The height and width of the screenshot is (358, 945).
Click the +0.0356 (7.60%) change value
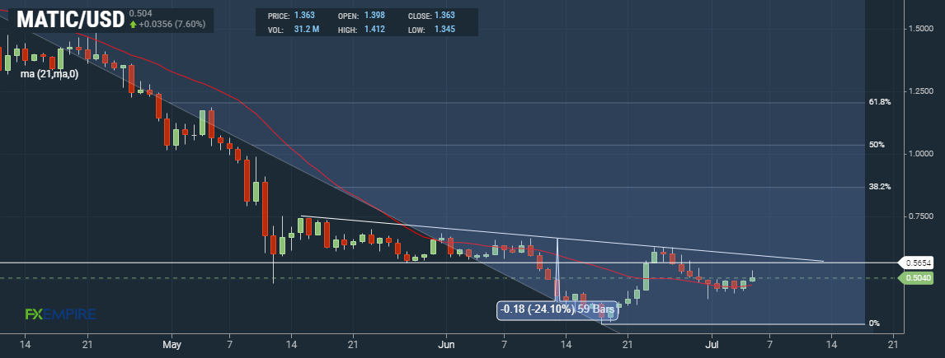(172, 25)
